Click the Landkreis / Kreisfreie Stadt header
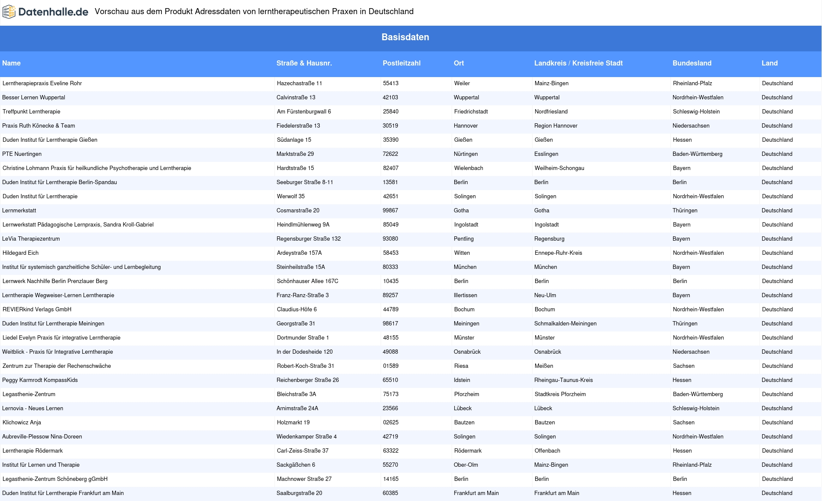822x501 pixels. [x=578, y=63]
